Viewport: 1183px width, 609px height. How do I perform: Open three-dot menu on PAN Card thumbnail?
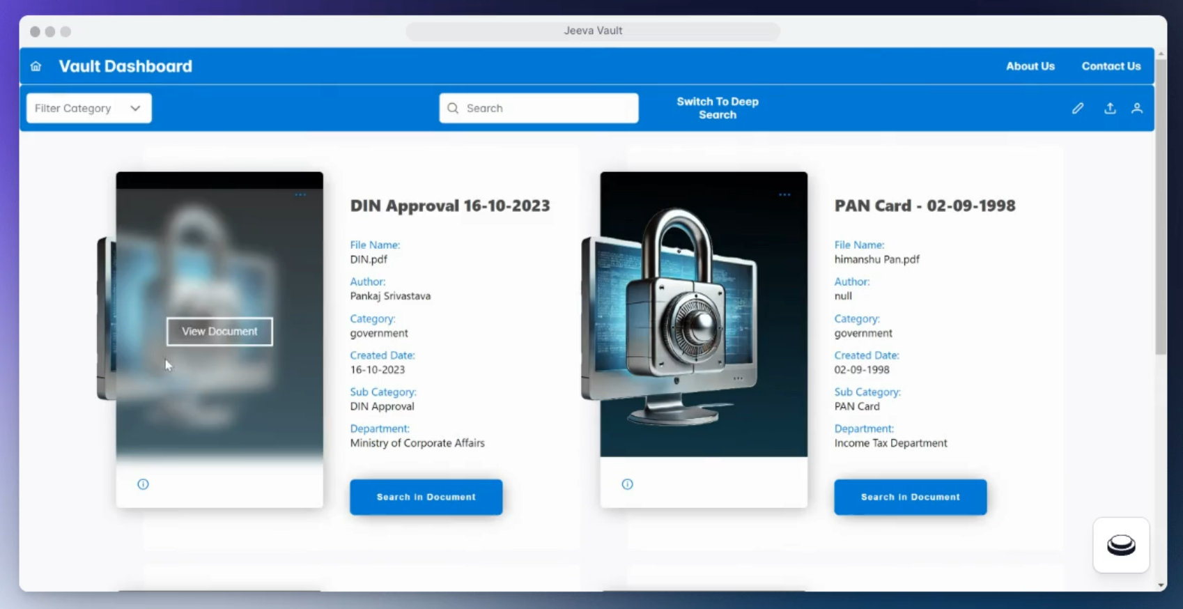(784, 195)
